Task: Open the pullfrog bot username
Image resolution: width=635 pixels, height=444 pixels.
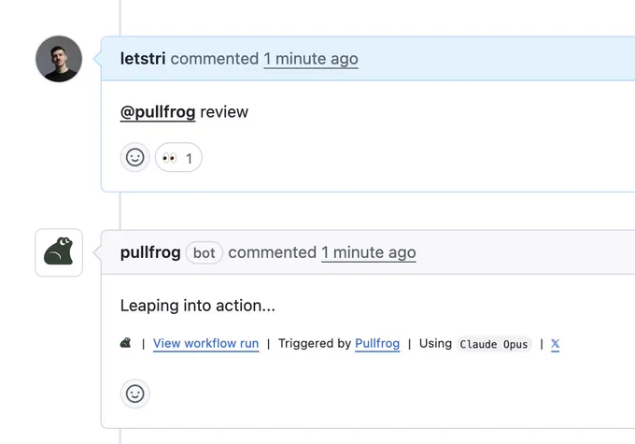Action: (x=150, y=252)
